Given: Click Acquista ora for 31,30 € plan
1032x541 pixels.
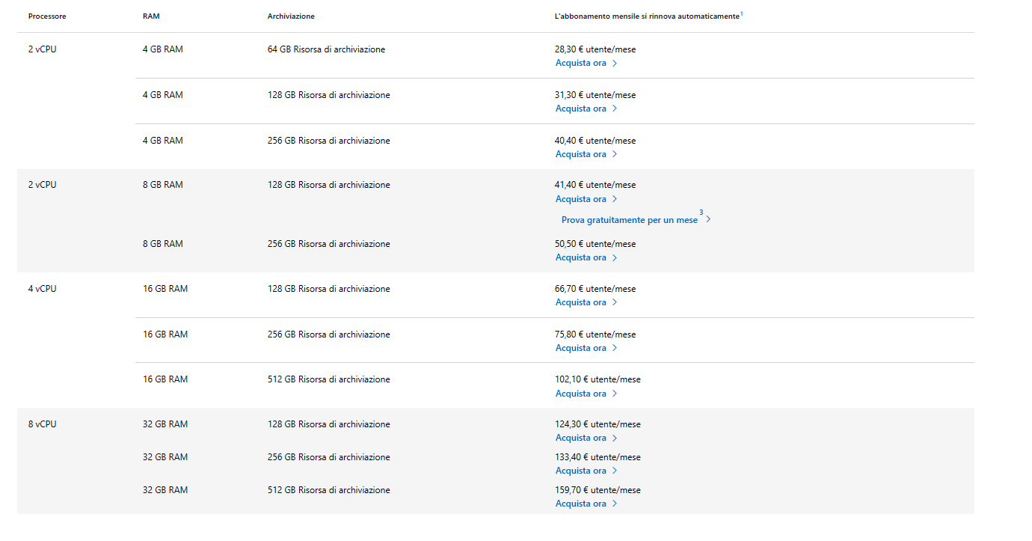Looking at the screenshot, I should coord(580,108).
